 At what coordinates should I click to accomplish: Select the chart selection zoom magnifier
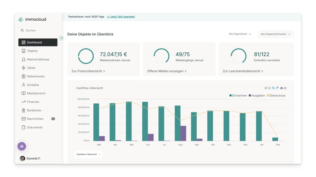273,88
